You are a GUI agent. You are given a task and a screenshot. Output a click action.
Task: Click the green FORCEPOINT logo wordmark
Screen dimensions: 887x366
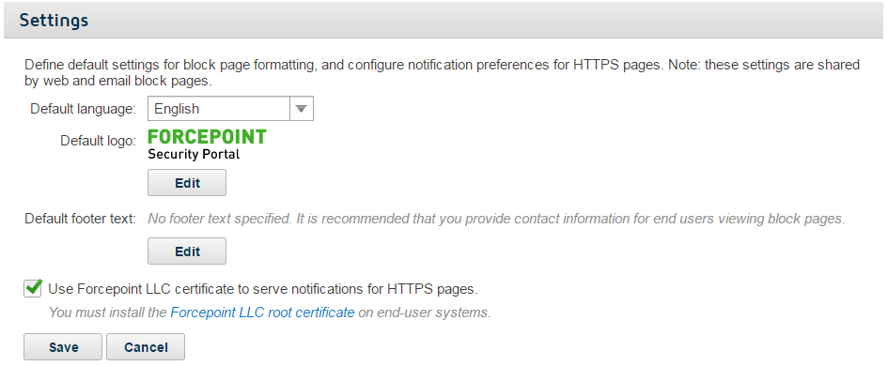[207, 137]
